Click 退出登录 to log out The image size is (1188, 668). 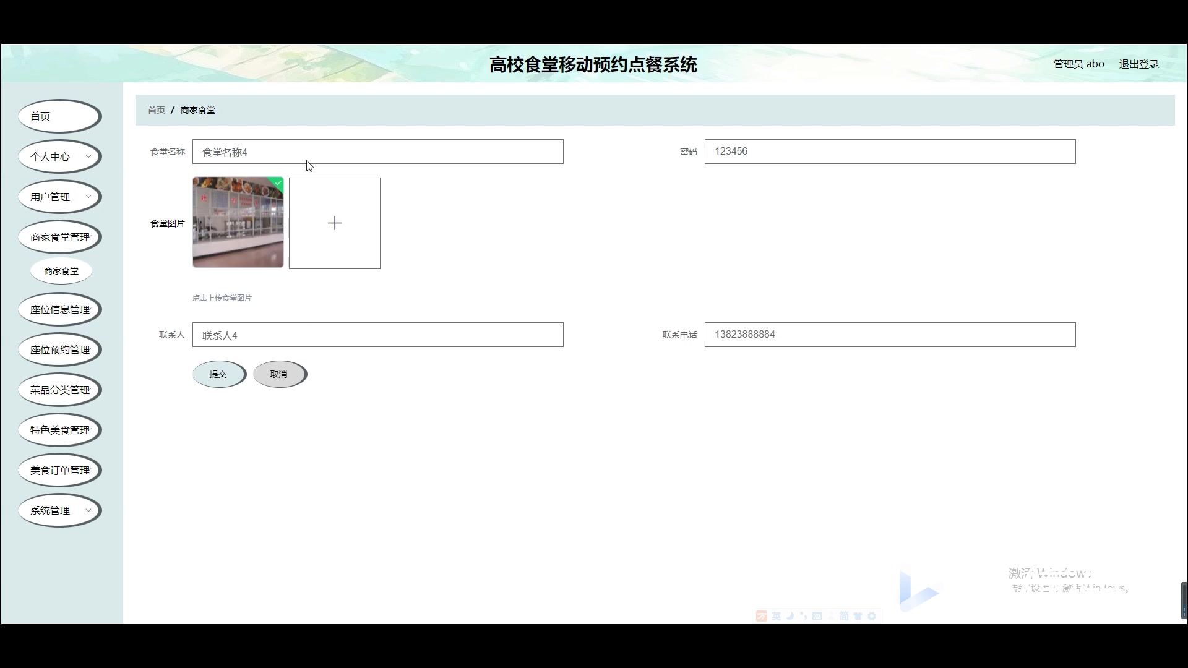coord(1139,63)
